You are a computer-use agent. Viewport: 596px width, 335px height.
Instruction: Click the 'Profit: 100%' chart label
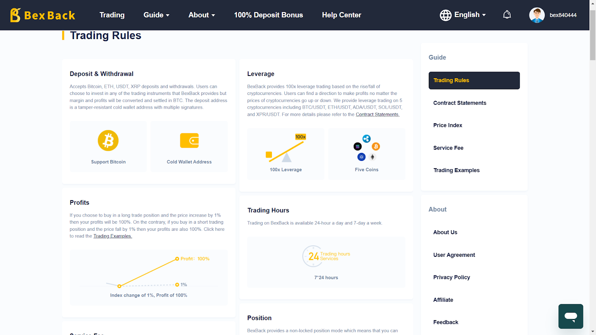195,259
